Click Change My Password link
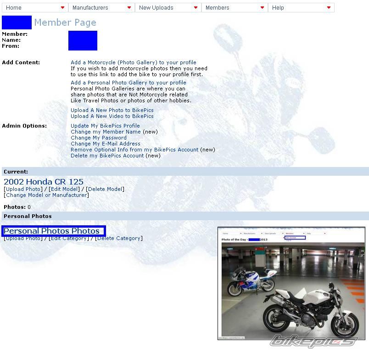369x352 pixels. 99,138
